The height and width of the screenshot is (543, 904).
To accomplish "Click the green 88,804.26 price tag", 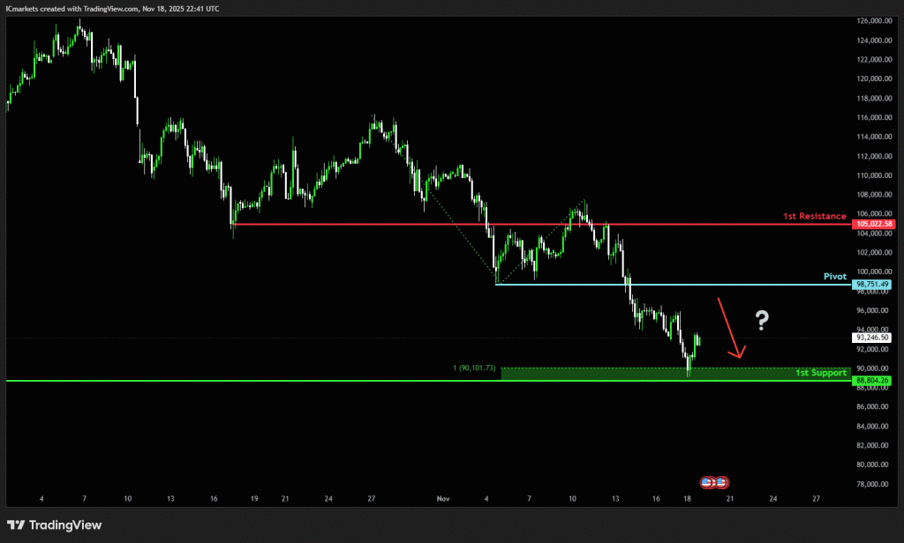I will click(x=872, y=381).
